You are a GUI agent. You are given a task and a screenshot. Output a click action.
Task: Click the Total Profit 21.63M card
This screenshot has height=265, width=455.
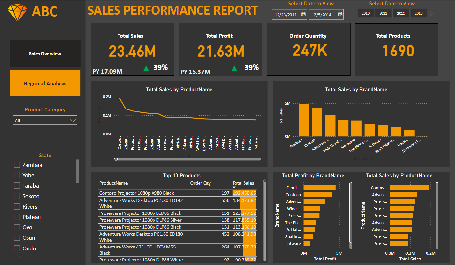coord(221,50)
